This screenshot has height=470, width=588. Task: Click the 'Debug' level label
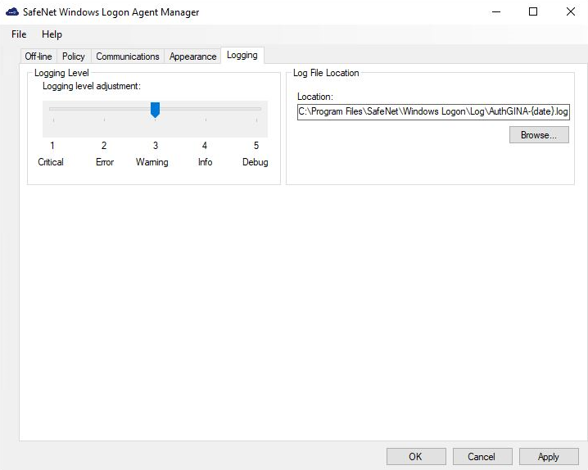tap(255, 162)
